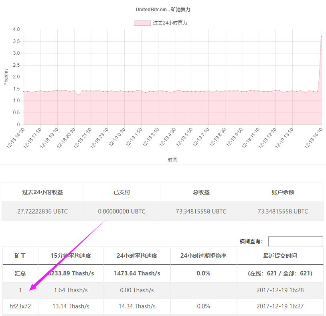Click the 在线：621 / 全部：621 status text

pos(280,273)
